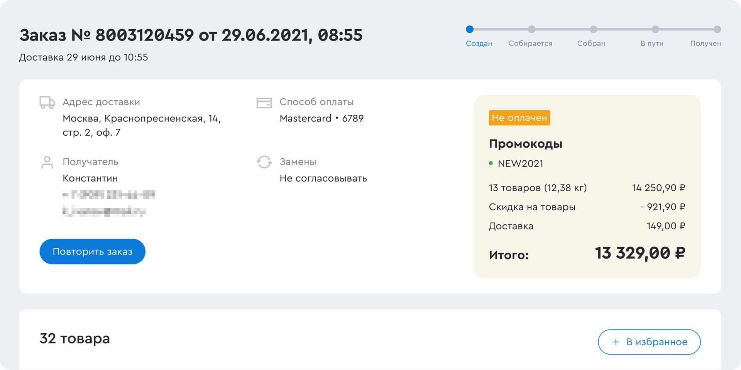
Task: Expand the 32 товара products list
Action: point(74,339)
